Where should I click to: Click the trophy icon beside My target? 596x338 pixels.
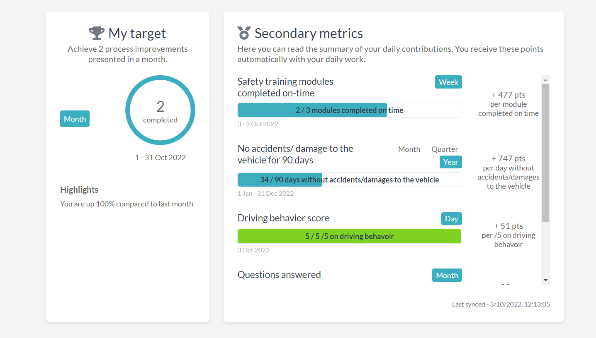[97, 33]
